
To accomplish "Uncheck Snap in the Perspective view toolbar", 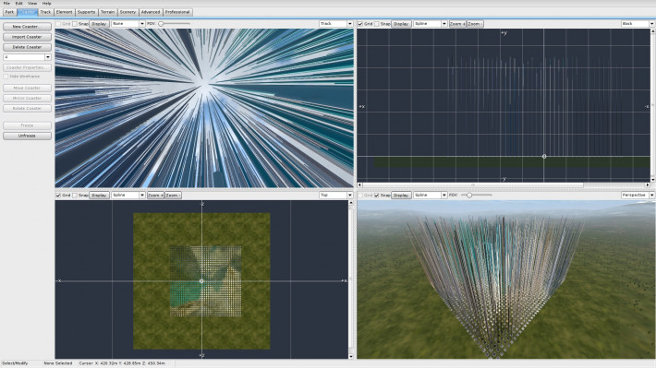I will tap(377, 196).
